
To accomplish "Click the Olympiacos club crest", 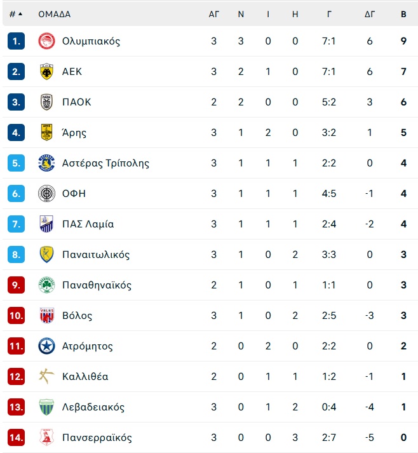I will click(46, 41).
